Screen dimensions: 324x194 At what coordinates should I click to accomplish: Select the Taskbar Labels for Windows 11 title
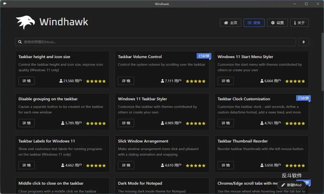pyautogui.click(x=47, y=141)
